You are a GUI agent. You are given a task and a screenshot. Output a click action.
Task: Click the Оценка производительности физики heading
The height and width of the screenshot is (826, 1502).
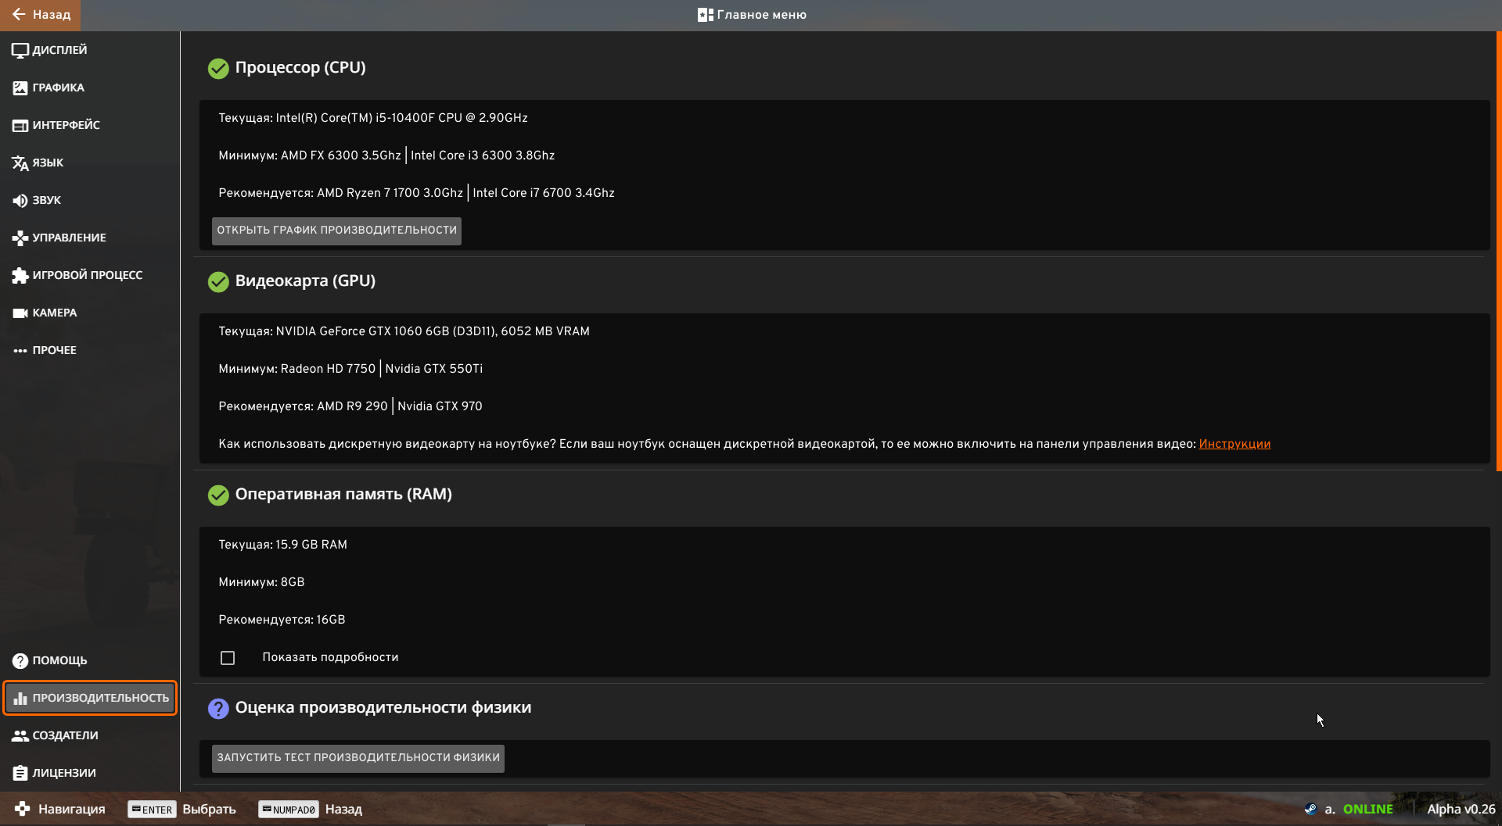click(383, 707)
